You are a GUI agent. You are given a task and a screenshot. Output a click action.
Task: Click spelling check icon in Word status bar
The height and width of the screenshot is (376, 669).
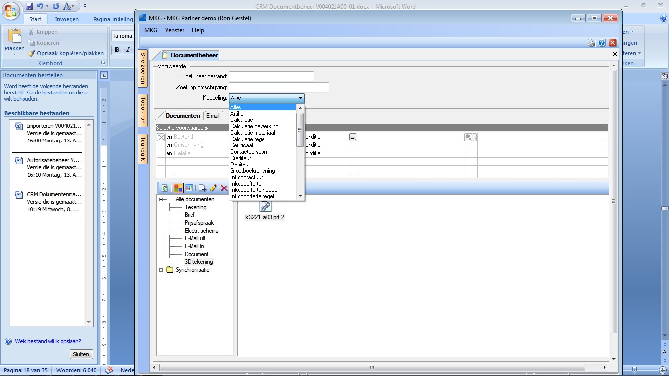point(109,370)
